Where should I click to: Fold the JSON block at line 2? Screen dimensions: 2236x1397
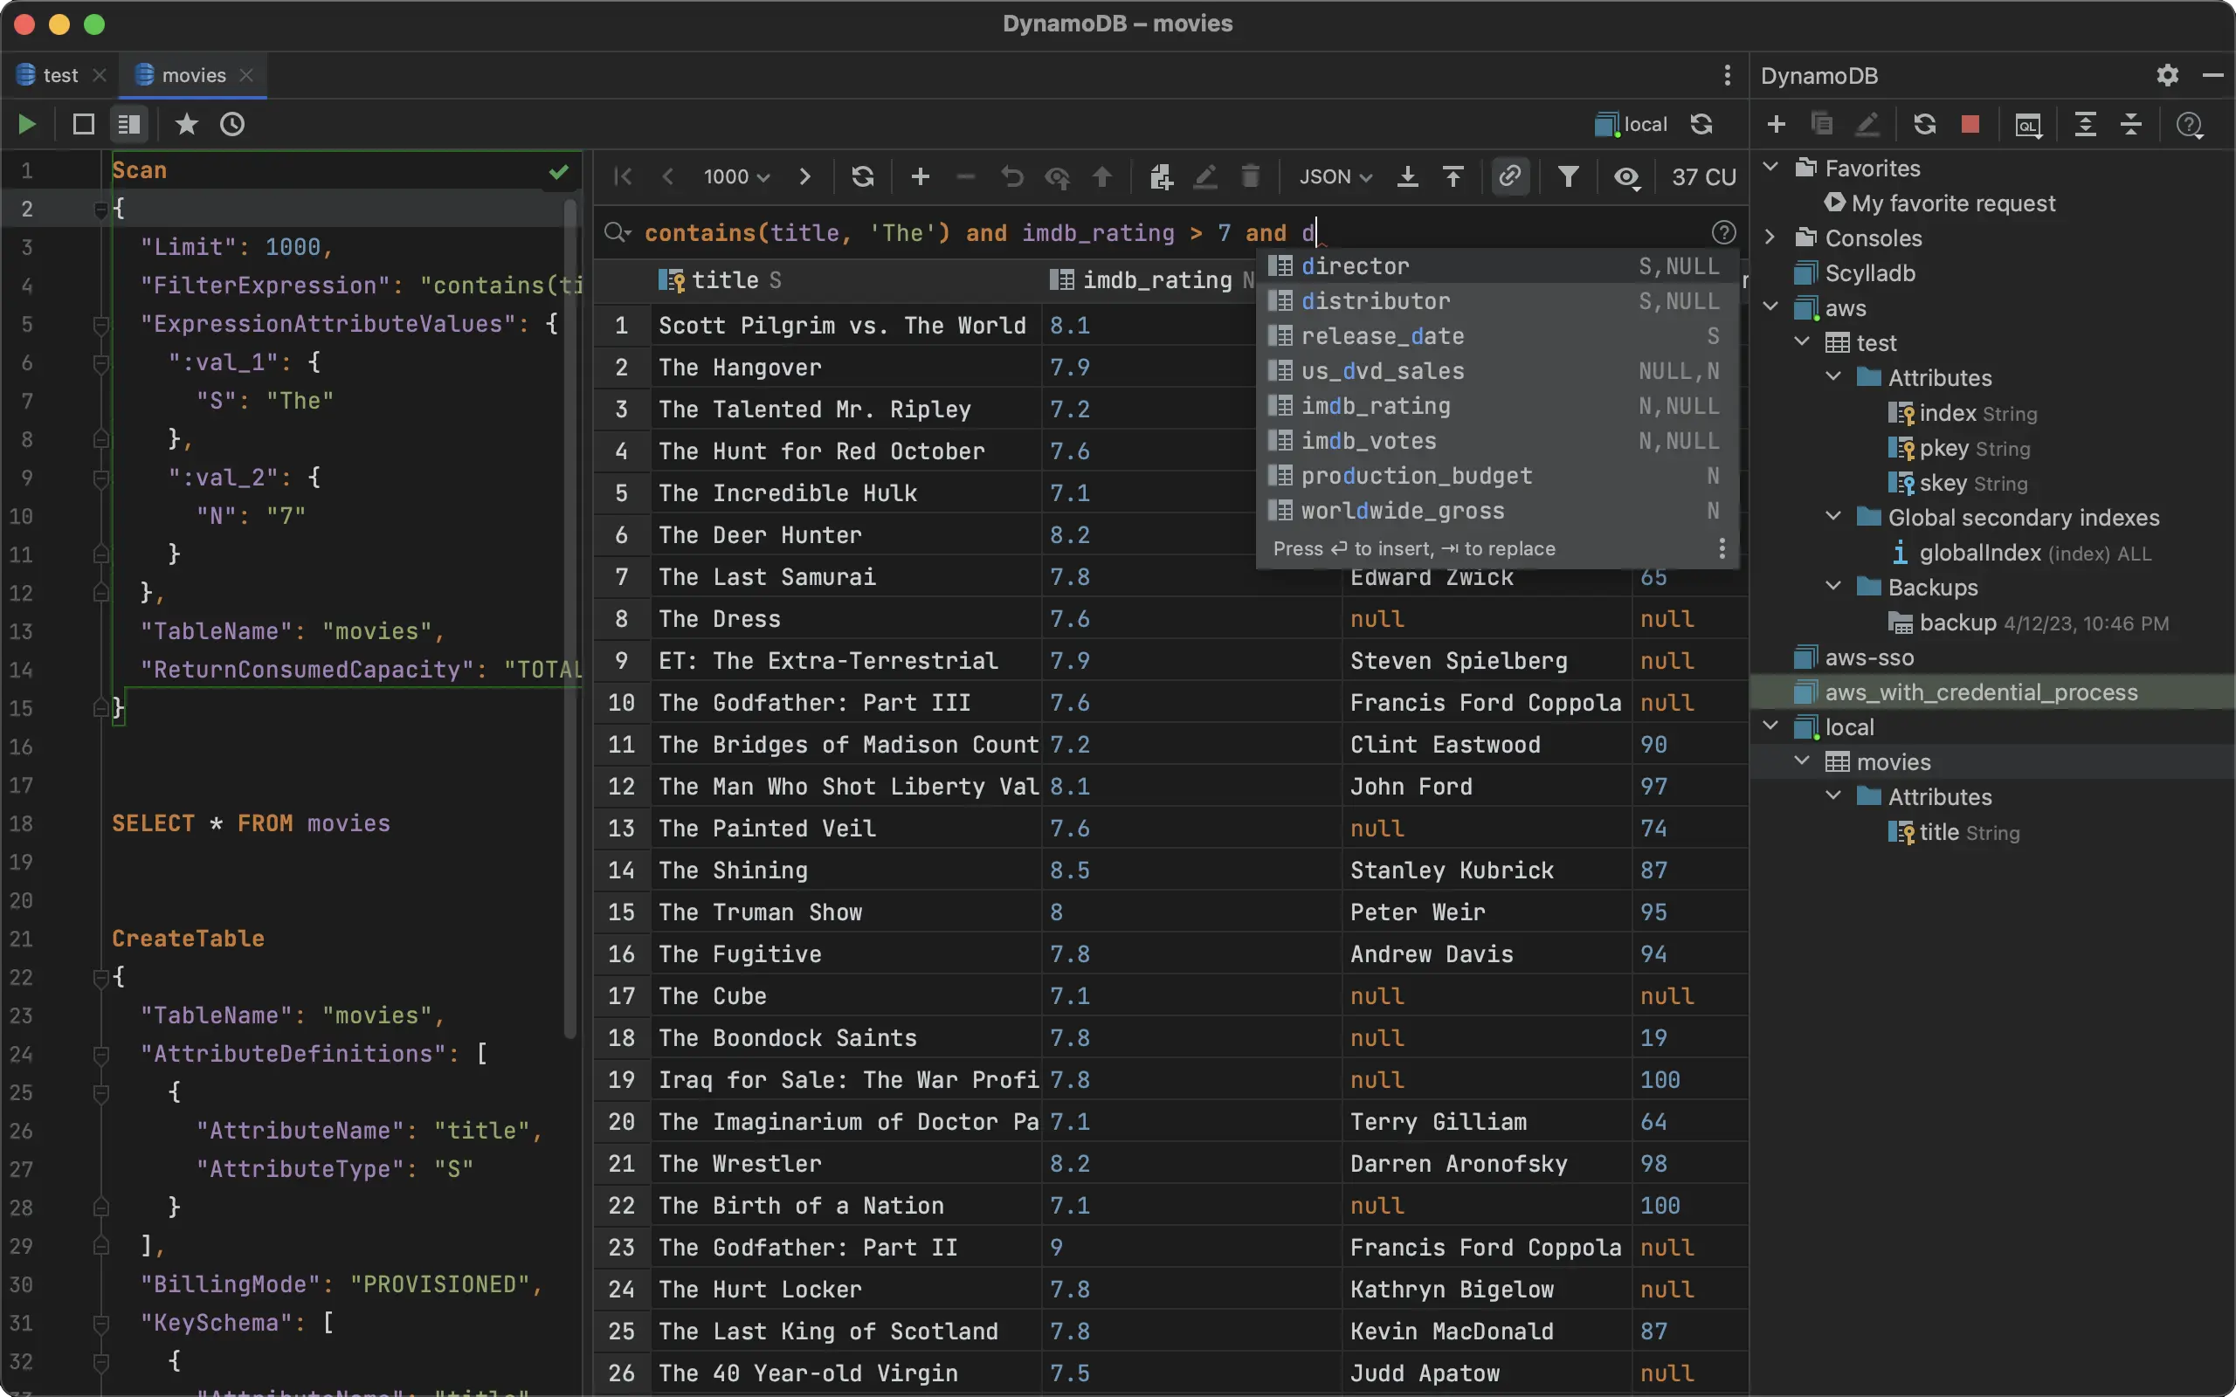100,210
